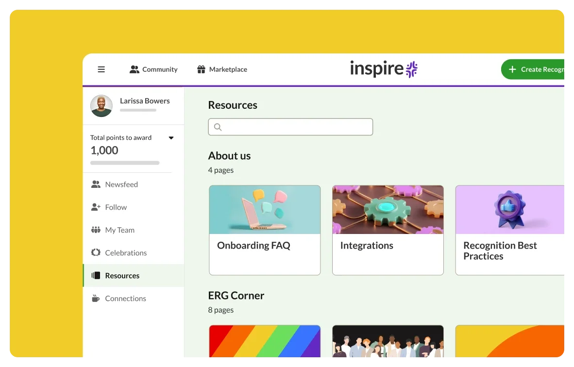
Task: Click the Connections coffee cup icon
Action: pos(96,298)
